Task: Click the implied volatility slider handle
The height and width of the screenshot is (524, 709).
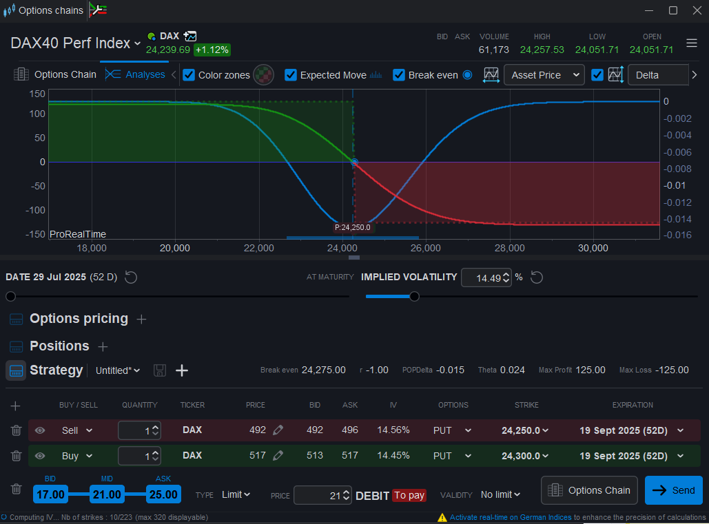Action: click(414, 297)
